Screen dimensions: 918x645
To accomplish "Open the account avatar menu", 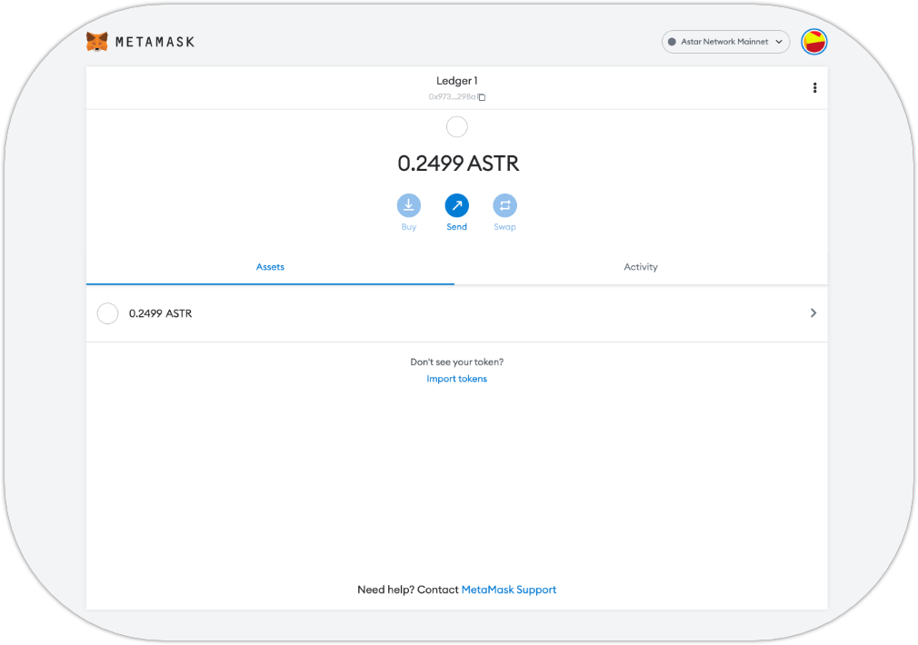I will click(813, 42).
